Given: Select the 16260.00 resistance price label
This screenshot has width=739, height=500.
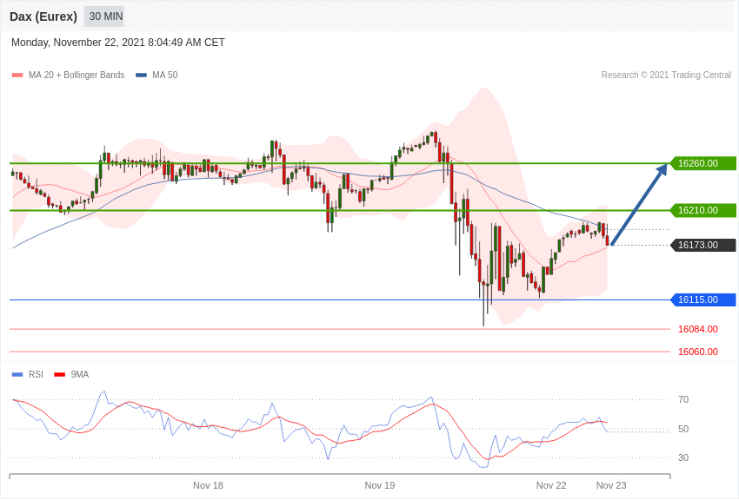Looking at the screenshot, I should point(702,163).
